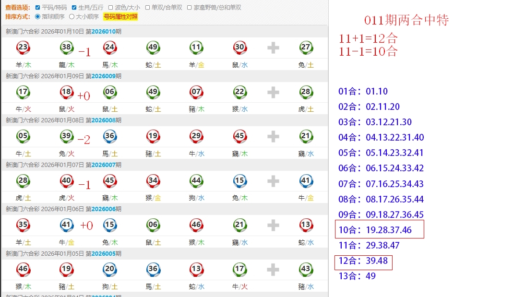Select 大小顺序 sort order
This screenshot has height=297, width=514.
click(72, 17)
